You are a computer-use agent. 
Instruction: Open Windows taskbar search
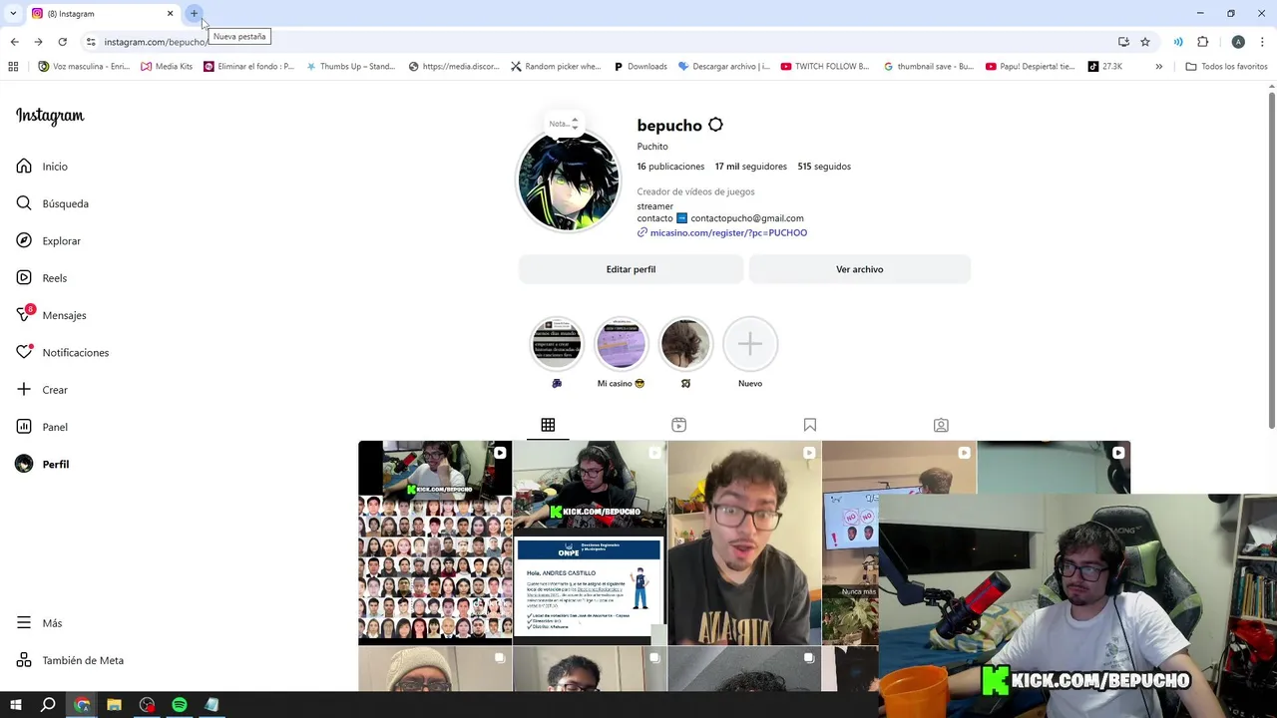(48, 705)
